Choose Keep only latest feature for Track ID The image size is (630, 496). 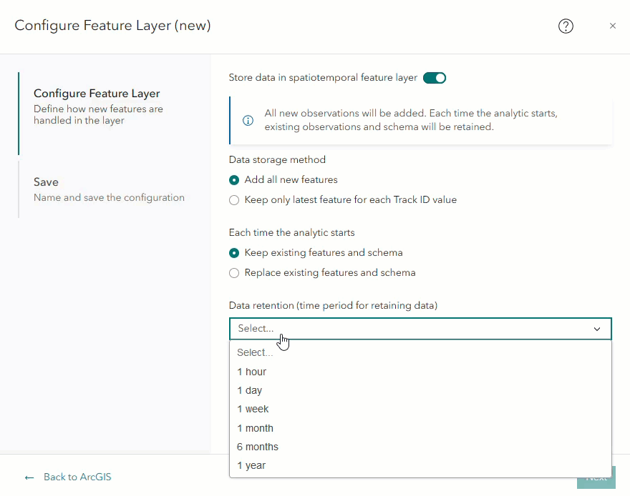[234, 200]
